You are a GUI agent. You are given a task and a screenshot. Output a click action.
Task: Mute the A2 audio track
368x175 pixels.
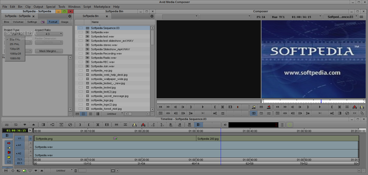point(31,155)
